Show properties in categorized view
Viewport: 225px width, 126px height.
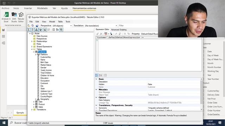(97, 75)
